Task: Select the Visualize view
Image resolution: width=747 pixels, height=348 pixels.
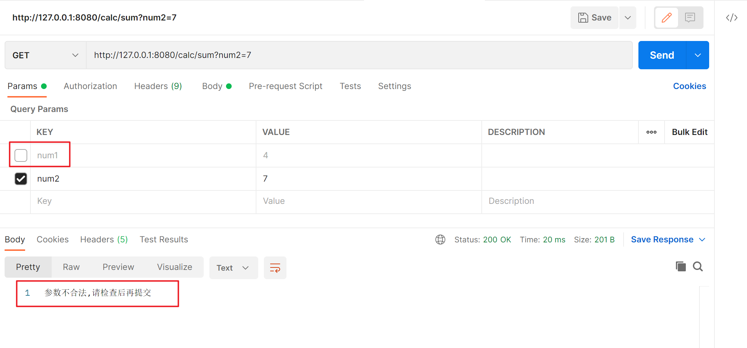Action: (x=174, y=267)
